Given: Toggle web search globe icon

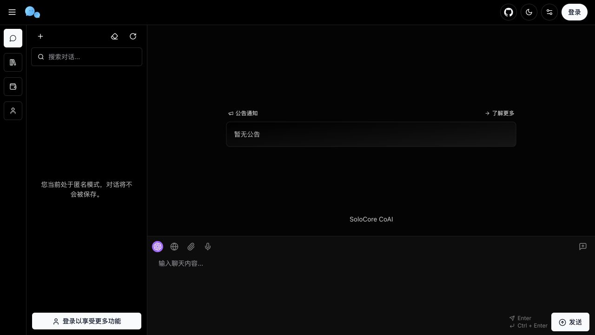Looking at the screenshot, I should [174, 247].
